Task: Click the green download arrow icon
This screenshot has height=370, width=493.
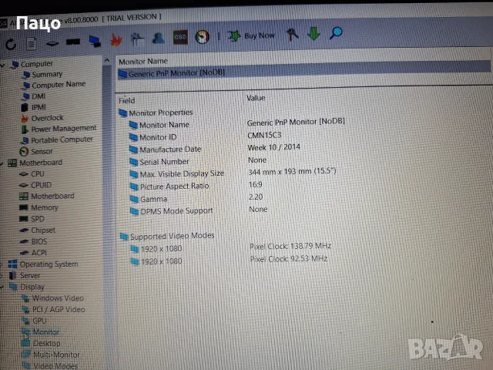Action: (x=314, y=34)
